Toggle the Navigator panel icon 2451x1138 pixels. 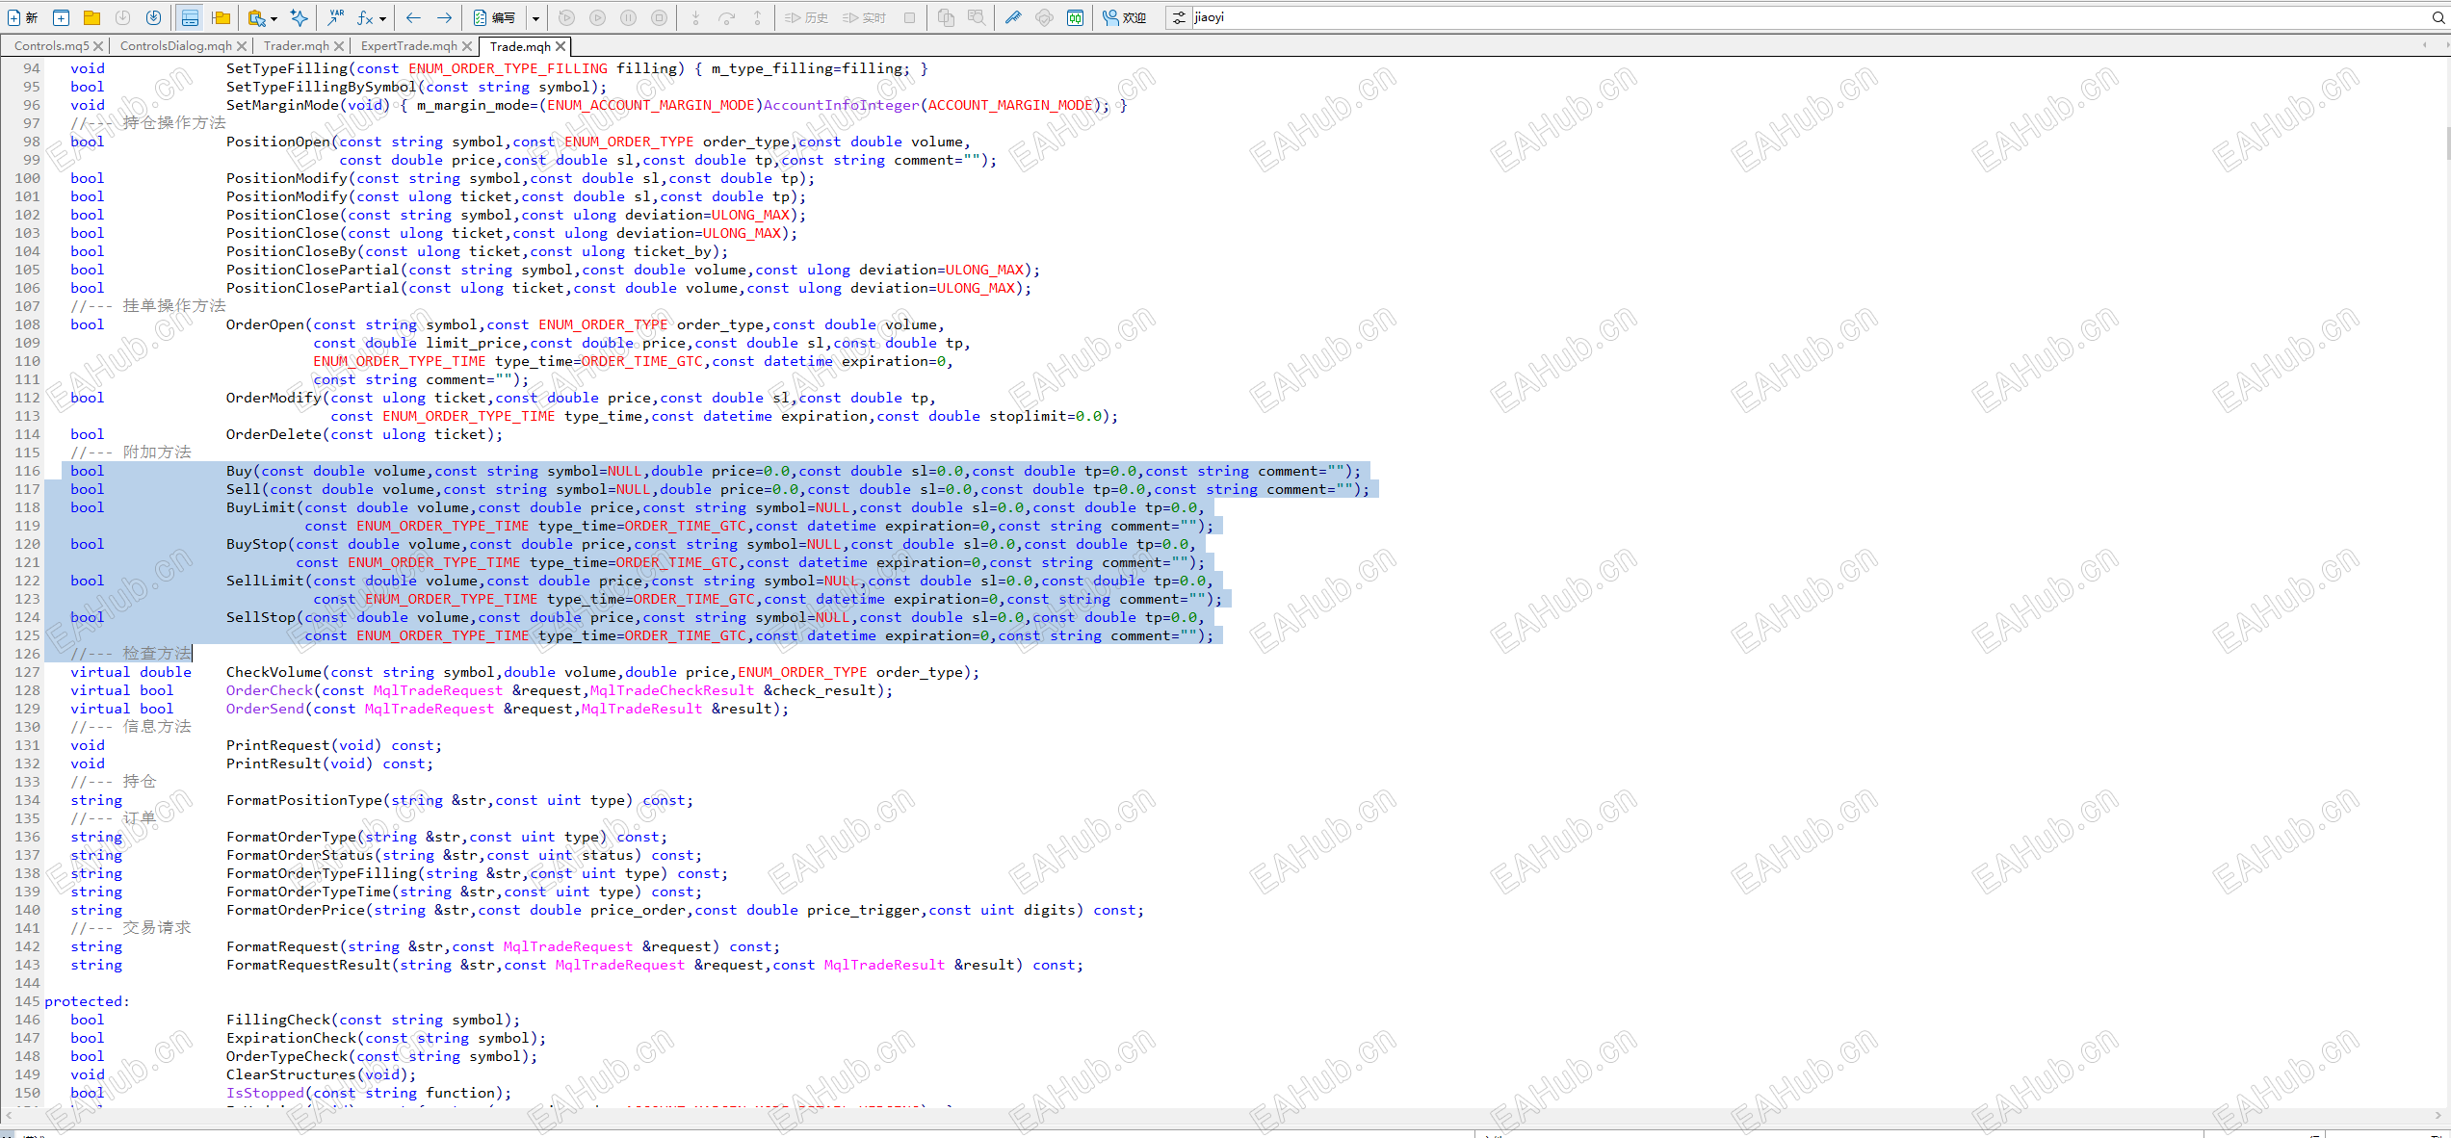coord(190,17)
